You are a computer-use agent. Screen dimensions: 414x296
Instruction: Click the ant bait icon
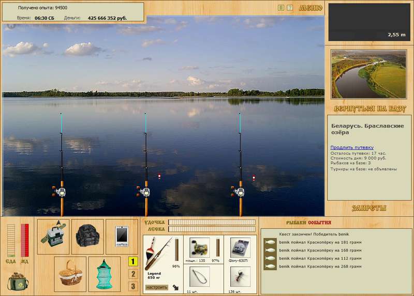click(240, 276)
